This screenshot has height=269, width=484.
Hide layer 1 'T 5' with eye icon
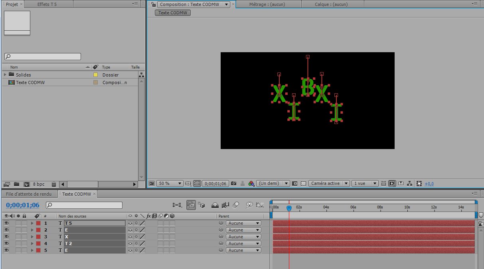[x=6, y=223]
